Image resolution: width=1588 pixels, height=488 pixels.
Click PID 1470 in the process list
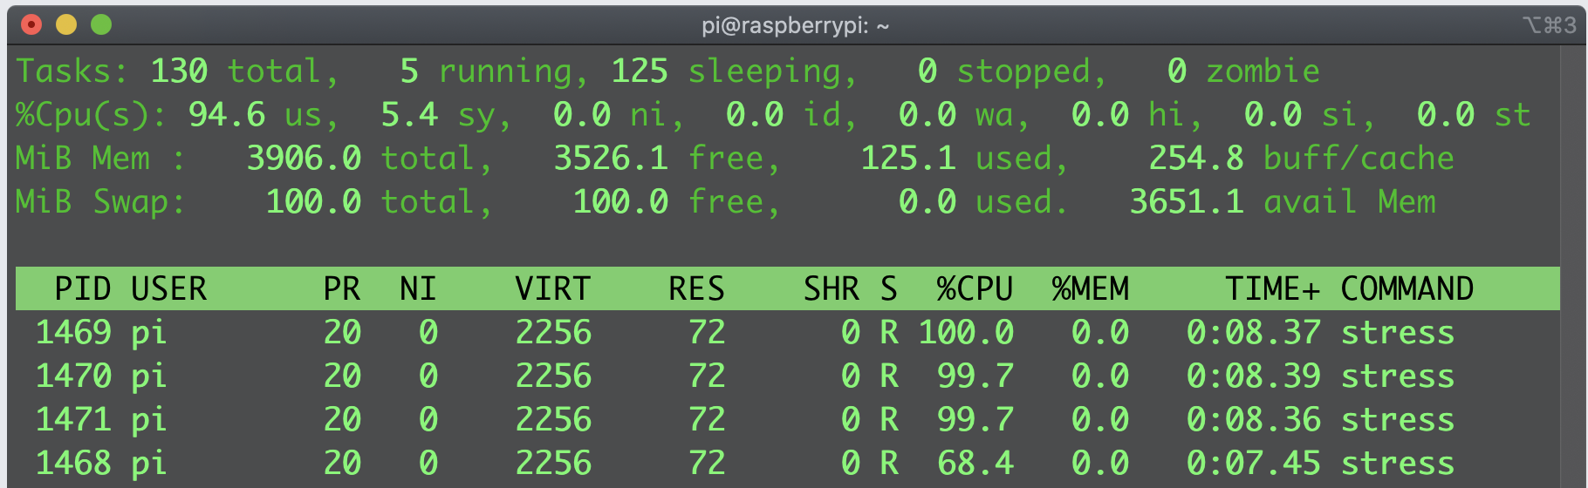[x=73, y=376]
